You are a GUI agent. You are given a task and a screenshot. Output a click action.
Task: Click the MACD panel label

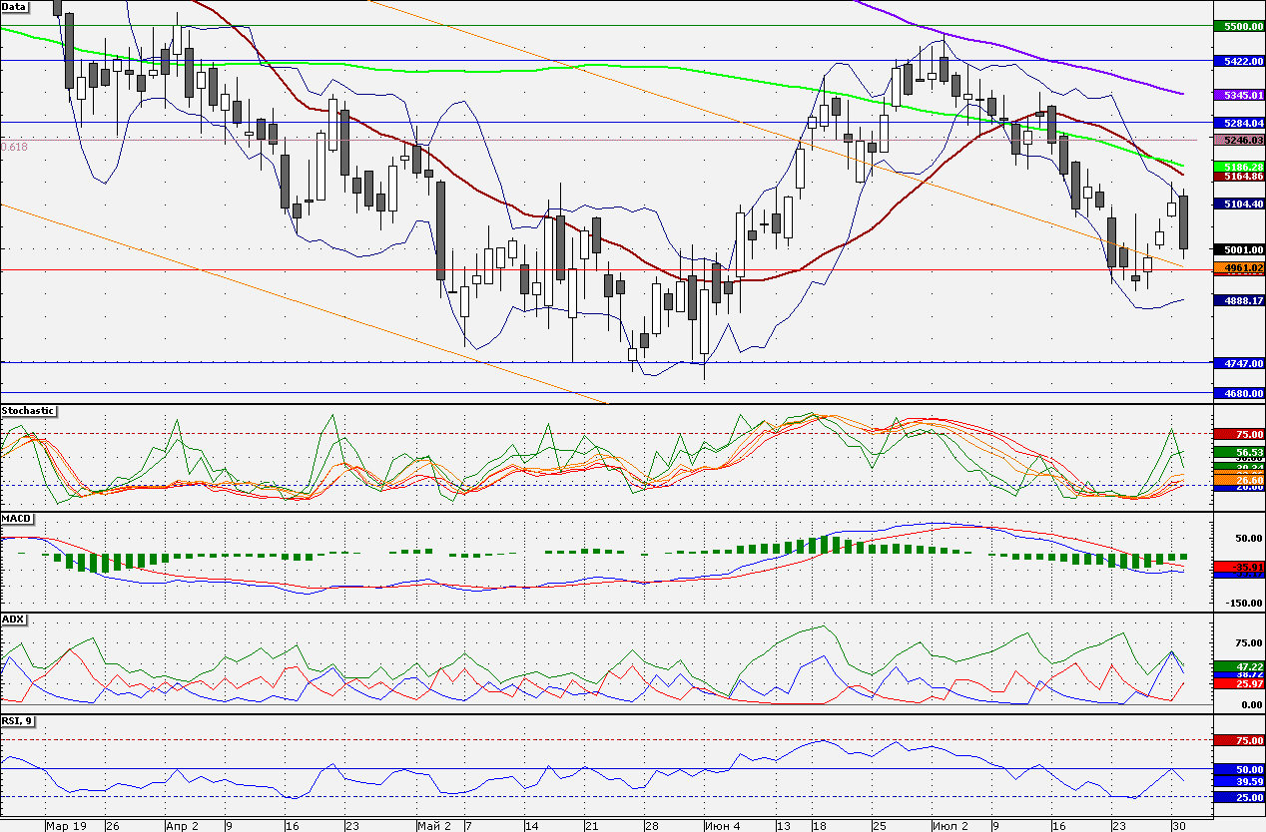(x=16, y=519)
